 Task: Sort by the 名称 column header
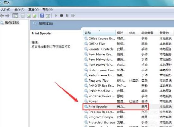pyautogui.click(x=99, y=33)
